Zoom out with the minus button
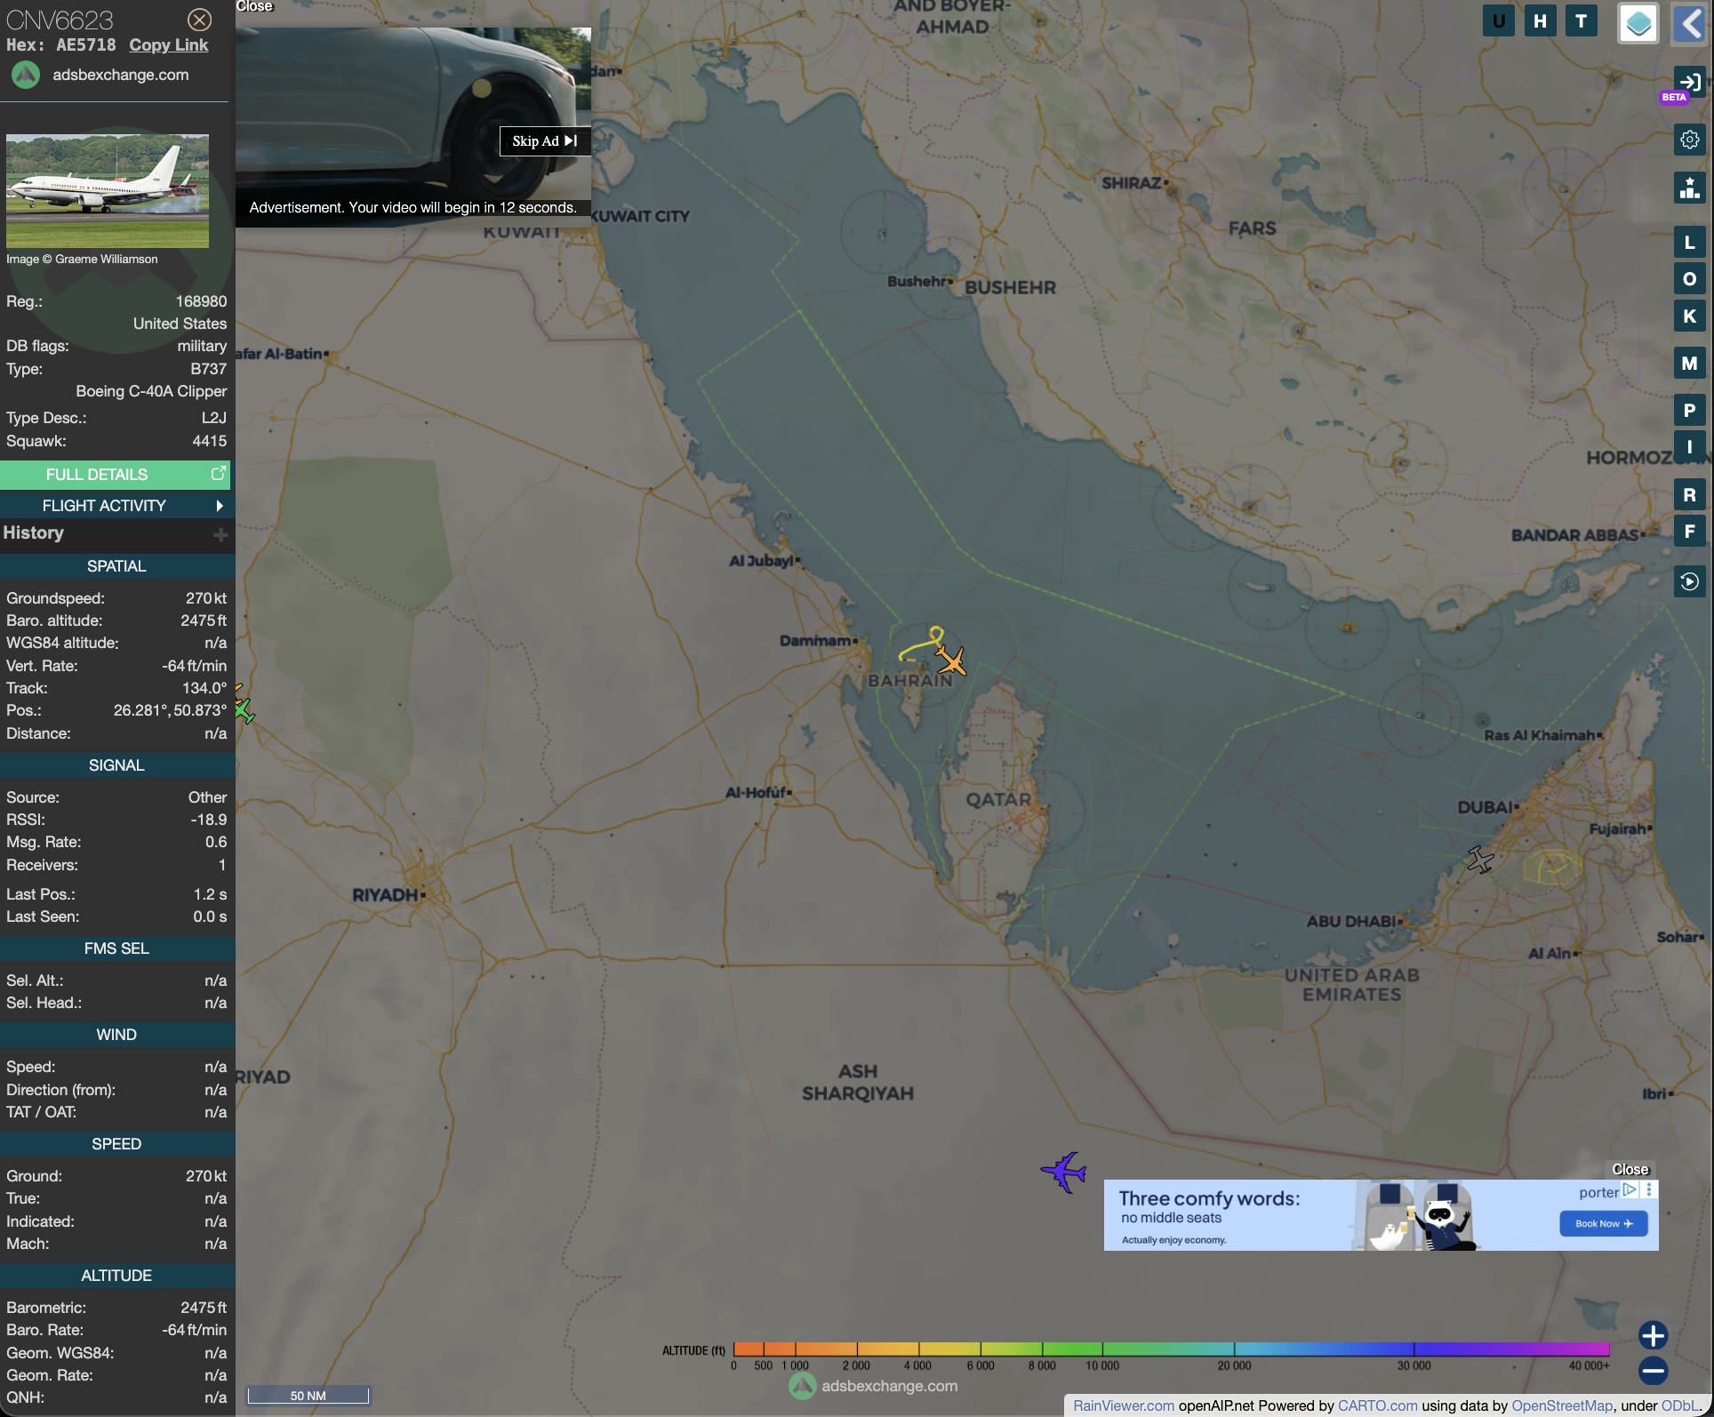Image resolution: width=1714 pixels, height=1417 pixels. pos(1653,1371)
